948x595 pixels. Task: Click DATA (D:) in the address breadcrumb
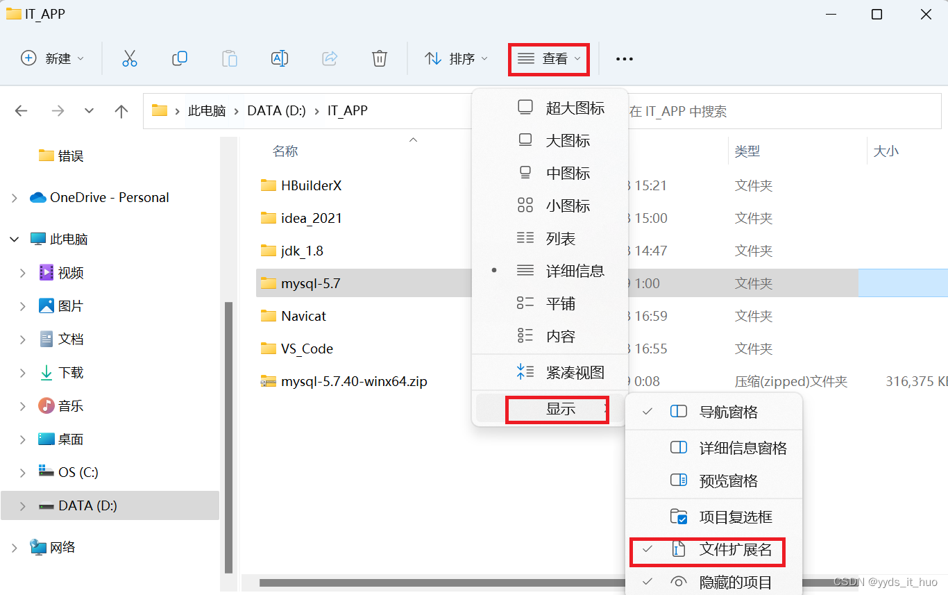[x=276, y=110]
